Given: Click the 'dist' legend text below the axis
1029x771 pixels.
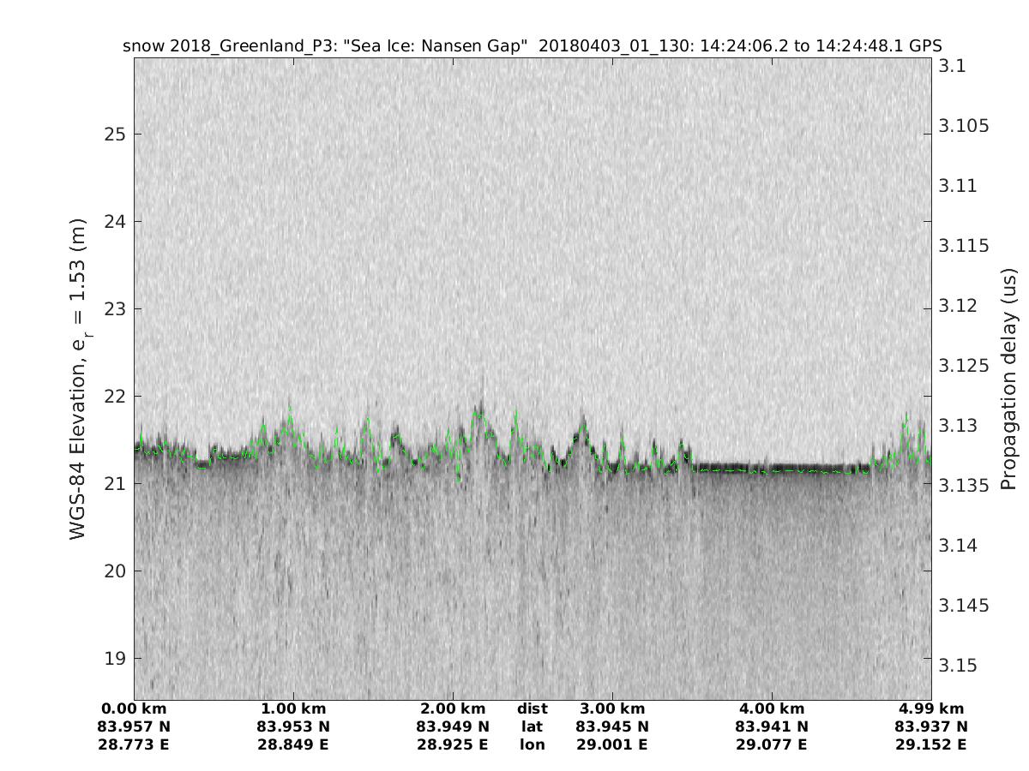Looking at the screenshot, I should pyautogui.click(x=533, y=709).
